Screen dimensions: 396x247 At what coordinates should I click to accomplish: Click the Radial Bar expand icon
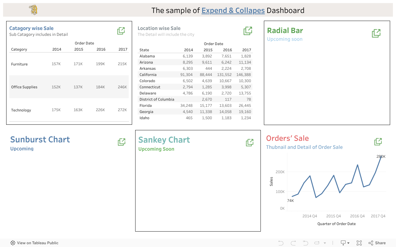coord(376,33)
